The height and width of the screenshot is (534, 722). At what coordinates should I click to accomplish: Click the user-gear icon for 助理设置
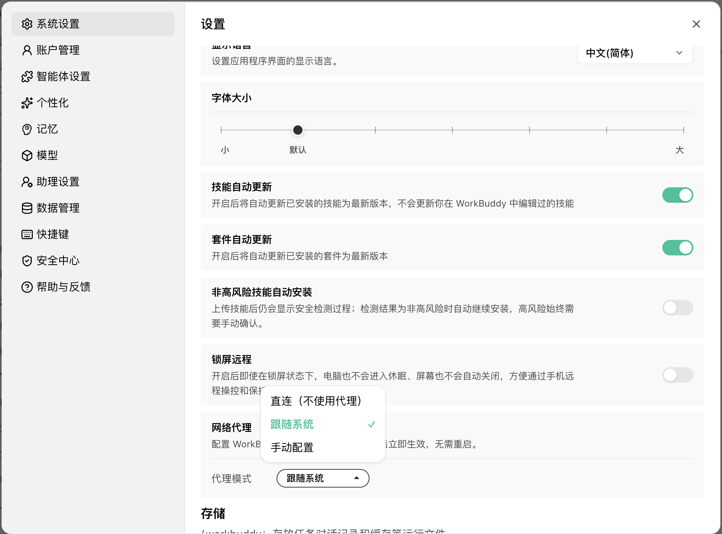click(x=27, y=182)
